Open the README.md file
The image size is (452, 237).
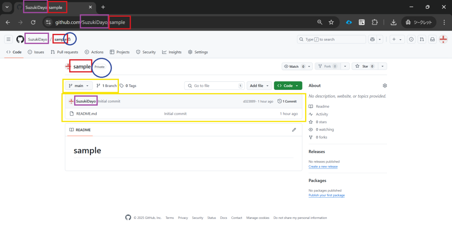point(86,114)
